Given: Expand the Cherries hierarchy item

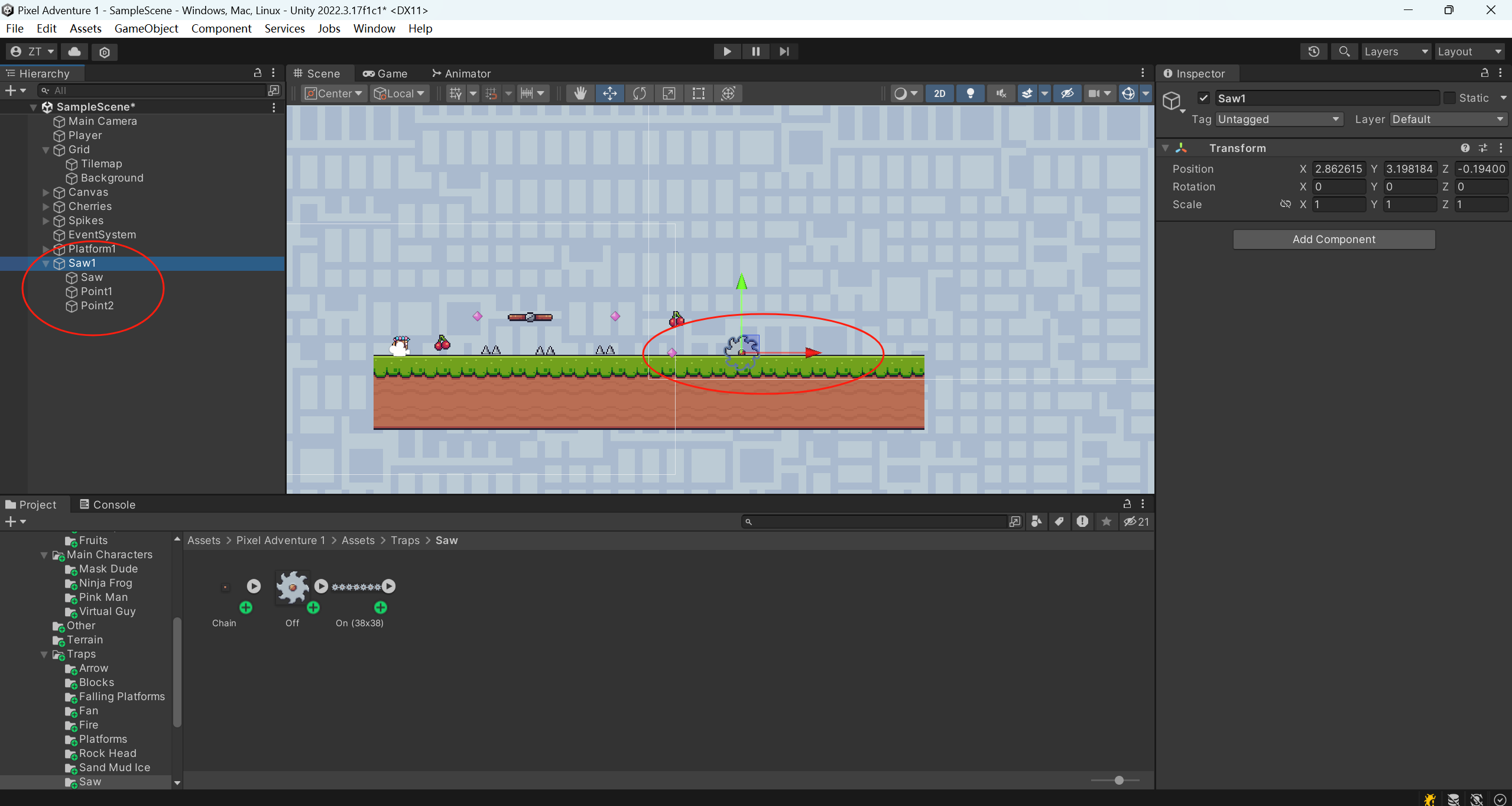Looking at the screenshot, I should click(x=46, y=206).
